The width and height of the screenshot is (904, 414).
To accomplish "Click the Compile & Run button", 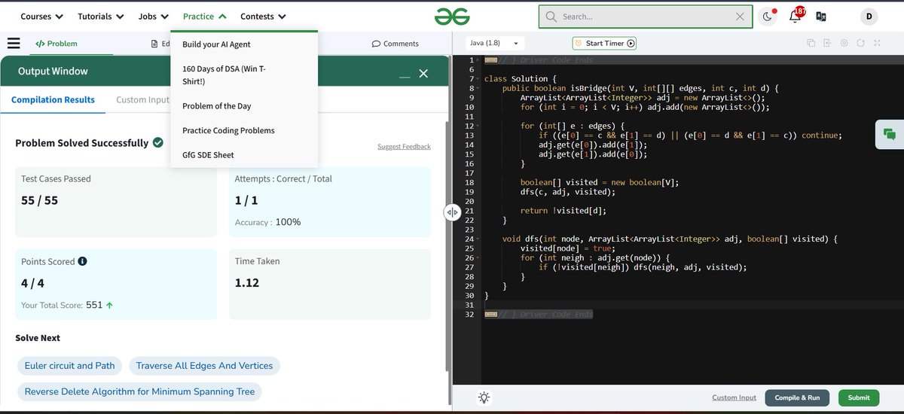I will point(797,397).
